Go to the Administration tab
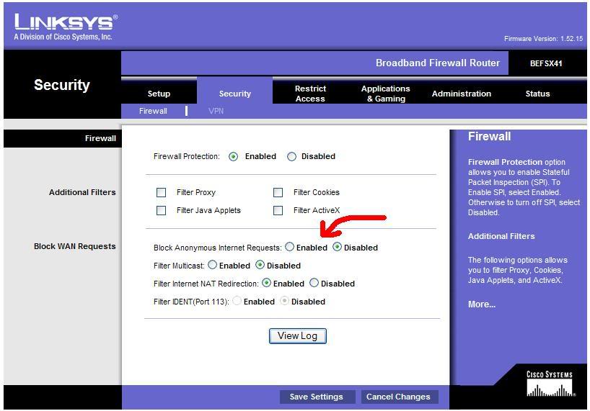Viewport: 590px width, 411px height. tap(461, 94)
